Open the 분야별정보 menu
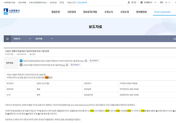The image size is (176, 123). click(x=141, y=12)
